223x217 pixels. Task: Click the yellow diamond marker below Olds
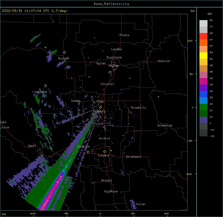(x=100, y=107)
